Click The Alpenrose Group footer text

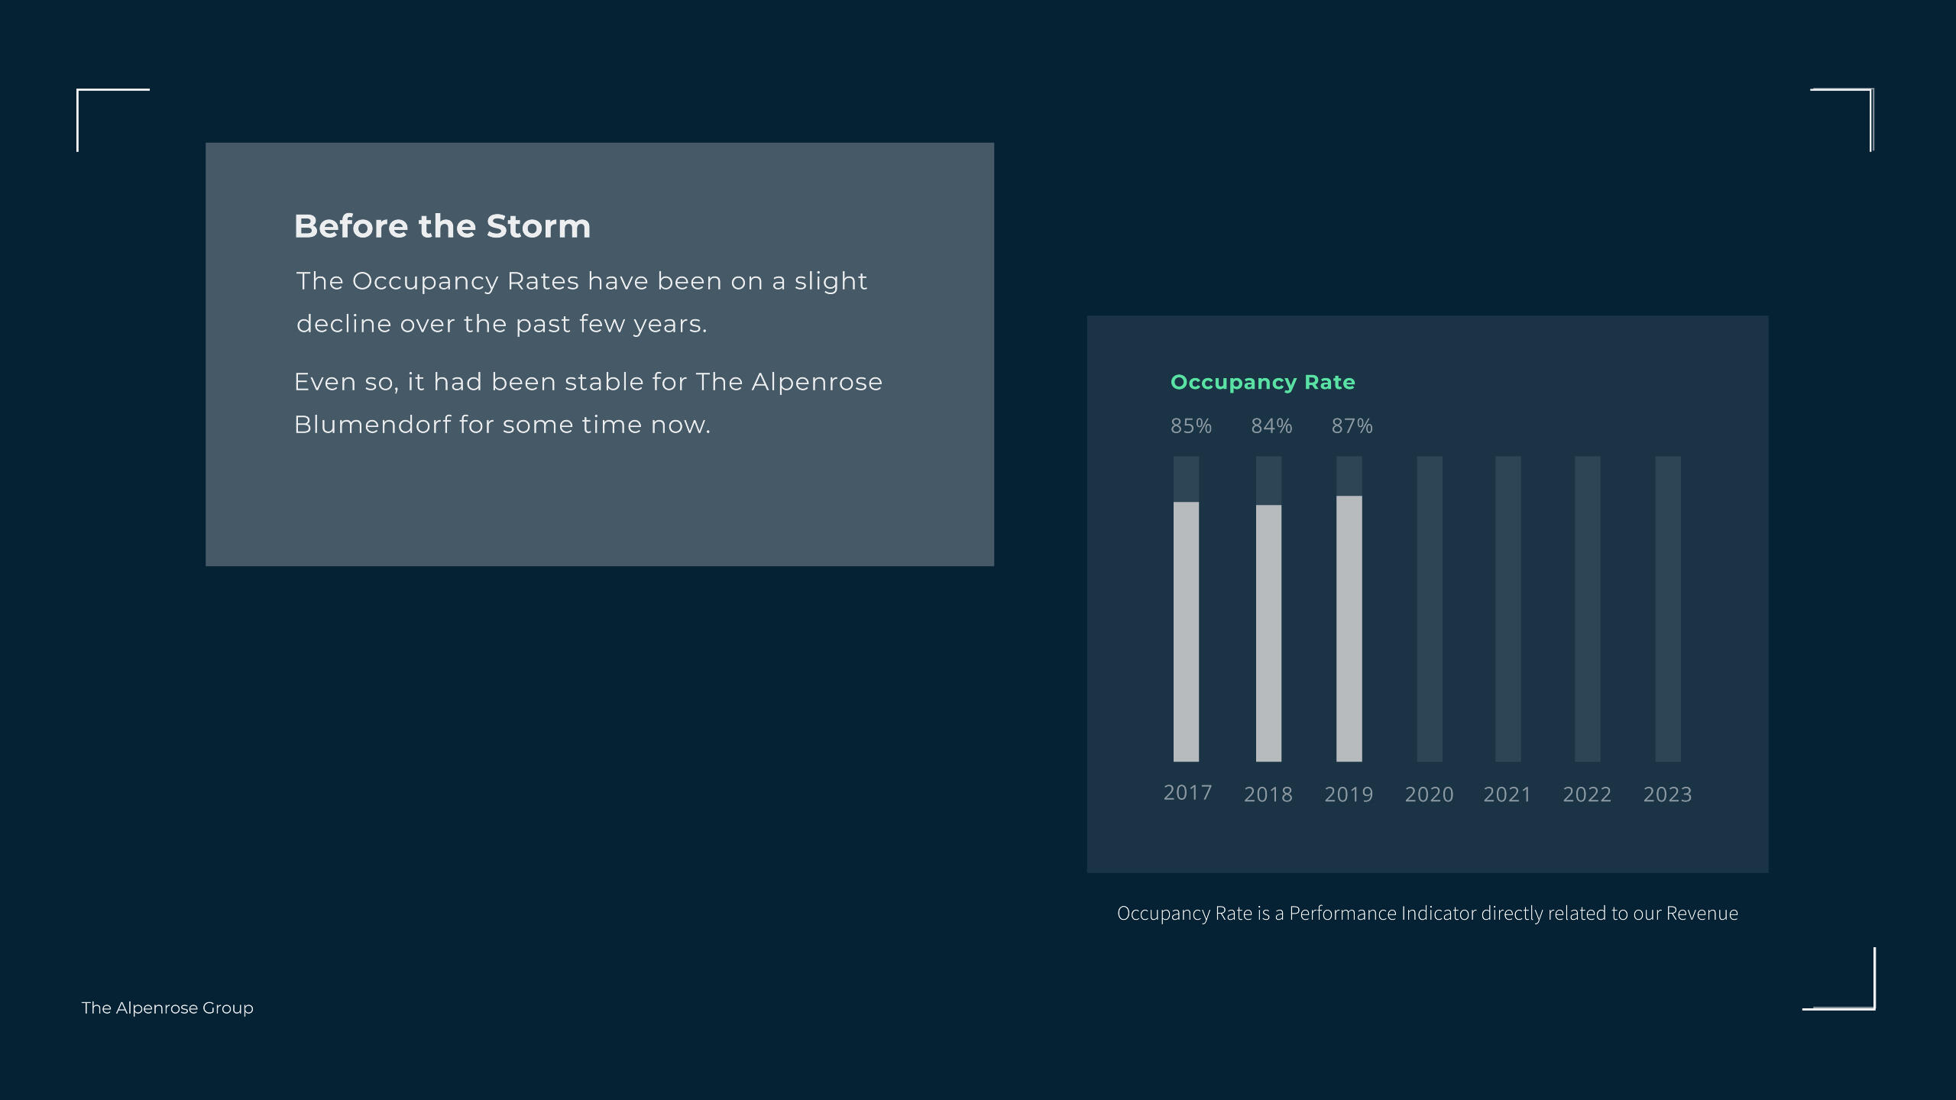(x=167, y=1008)
